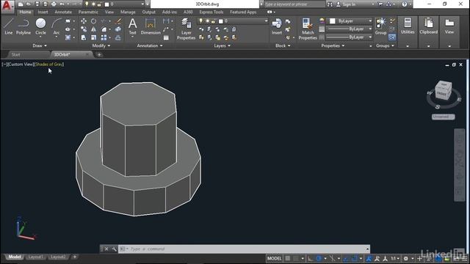470x264 pixels.
Task: Expand the Groups panel
Action: point(385,45)
